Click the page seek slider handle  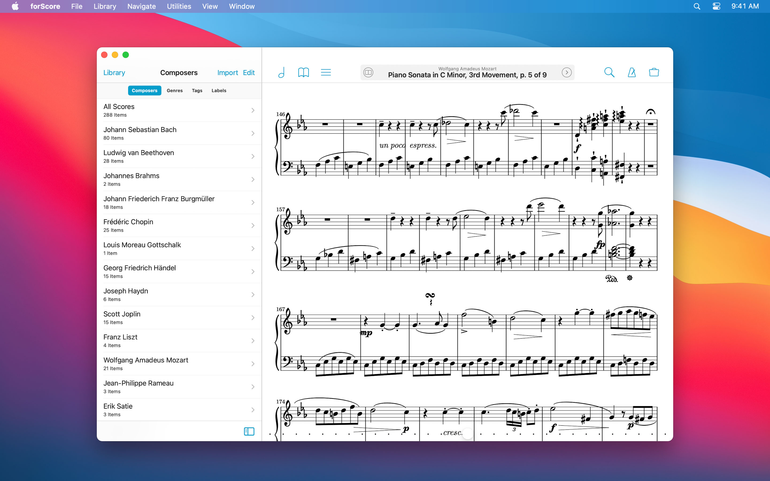468,433
